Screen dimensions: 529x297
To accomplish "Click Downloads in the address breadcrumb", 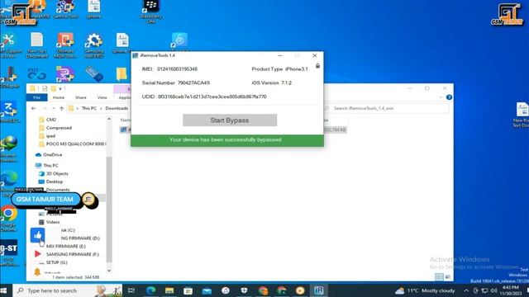I will point(117,108).
